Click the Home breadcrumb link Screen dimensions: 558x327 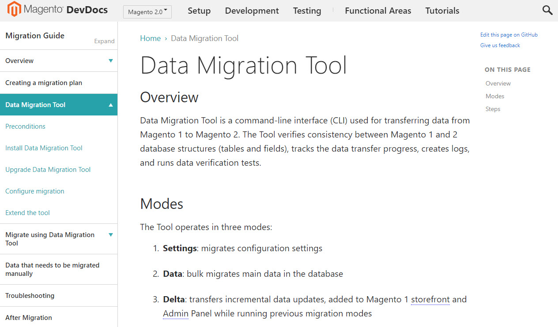click(x=150, y=38)
